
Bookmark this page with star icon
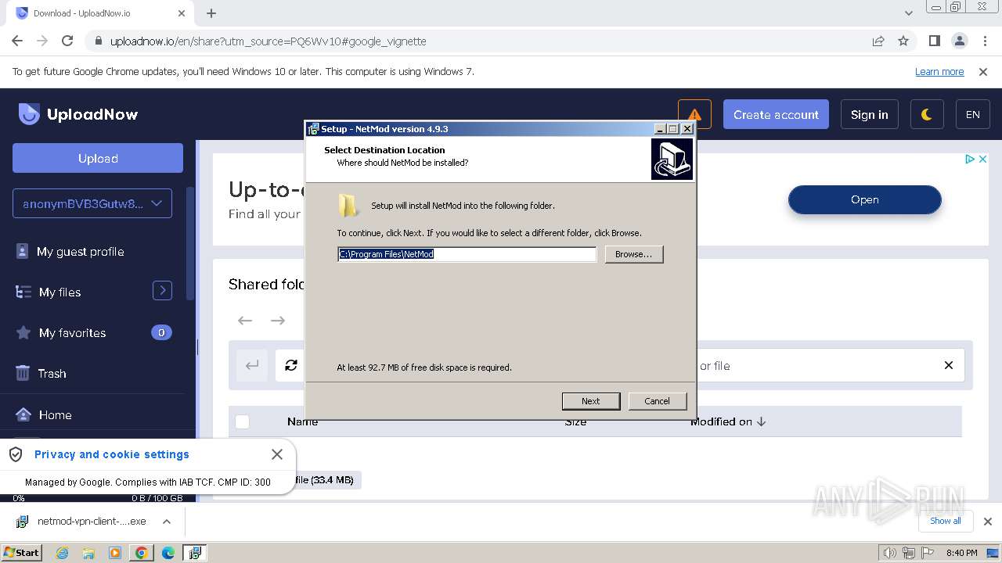click(x=903, y=41)
